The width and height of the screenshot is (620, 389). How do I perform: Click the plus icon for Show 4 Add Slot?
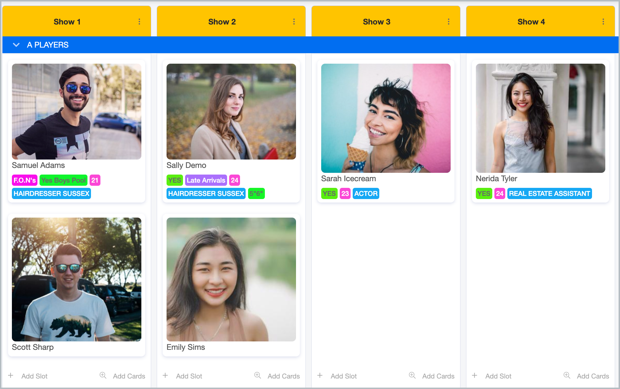[475, 375]
